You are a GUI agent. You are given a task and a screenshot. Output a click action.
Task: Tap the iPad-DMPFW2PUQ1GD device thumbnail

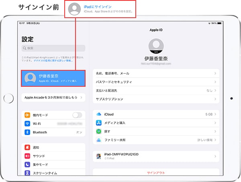coord(99,156)
